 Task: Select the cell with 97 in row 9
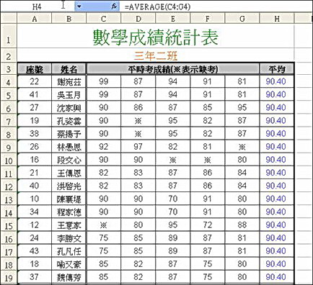pyautogui.click(x=138, y=147)
